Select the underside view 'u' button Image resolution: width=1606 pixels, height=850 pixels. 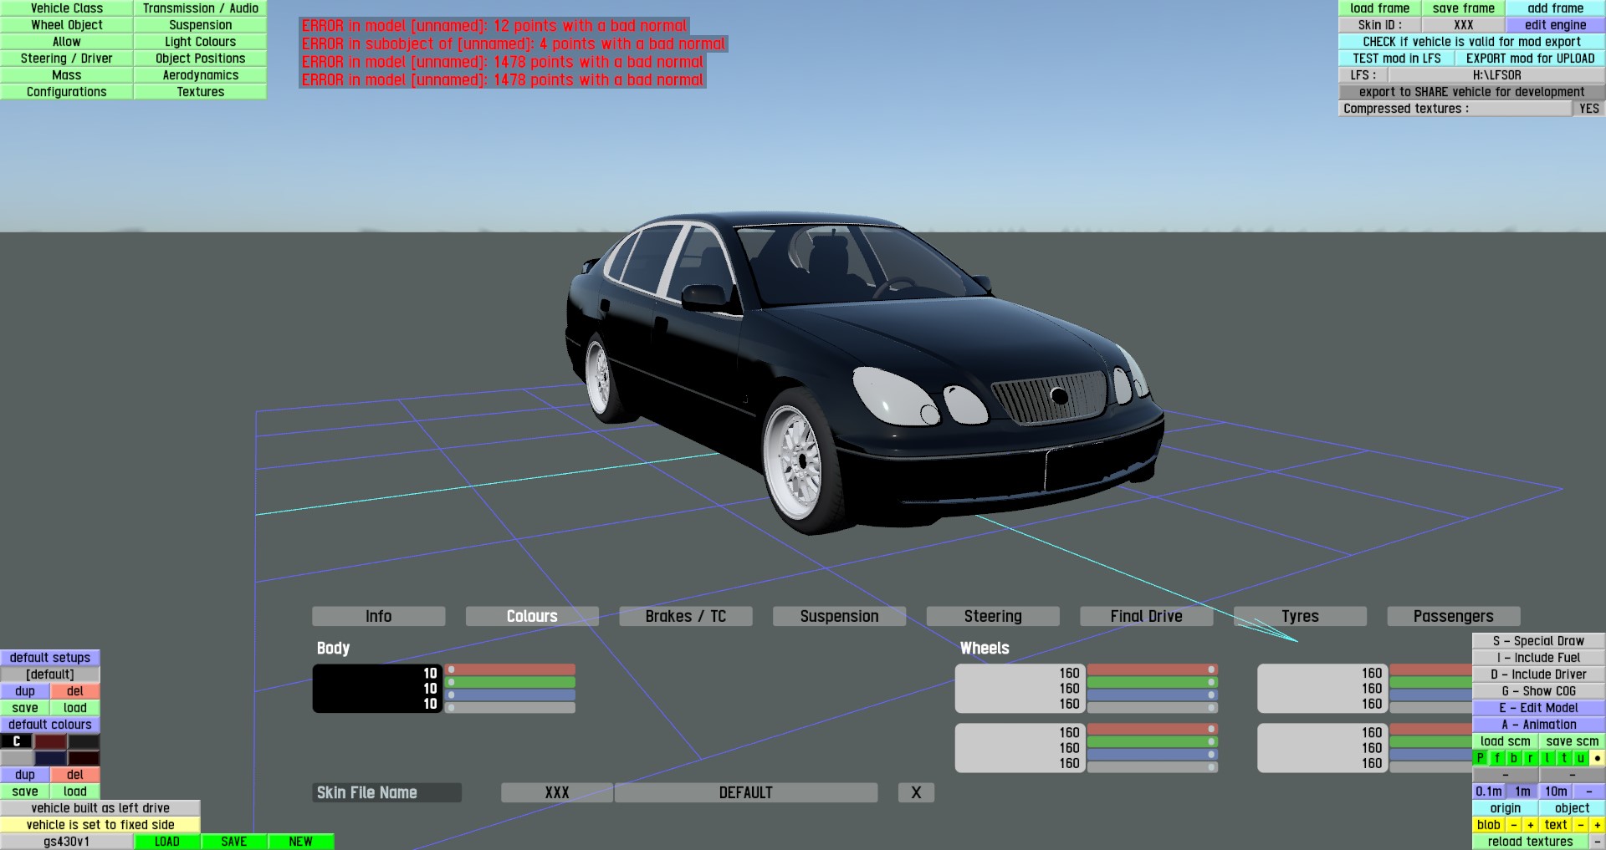click(1581, 758)
